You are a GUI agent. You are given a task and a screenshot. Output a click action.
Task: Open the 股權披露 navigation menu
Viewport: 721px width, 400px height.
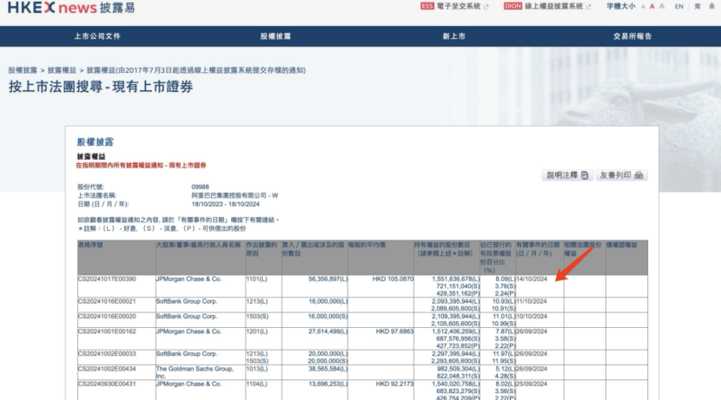(x=275, y=36)
